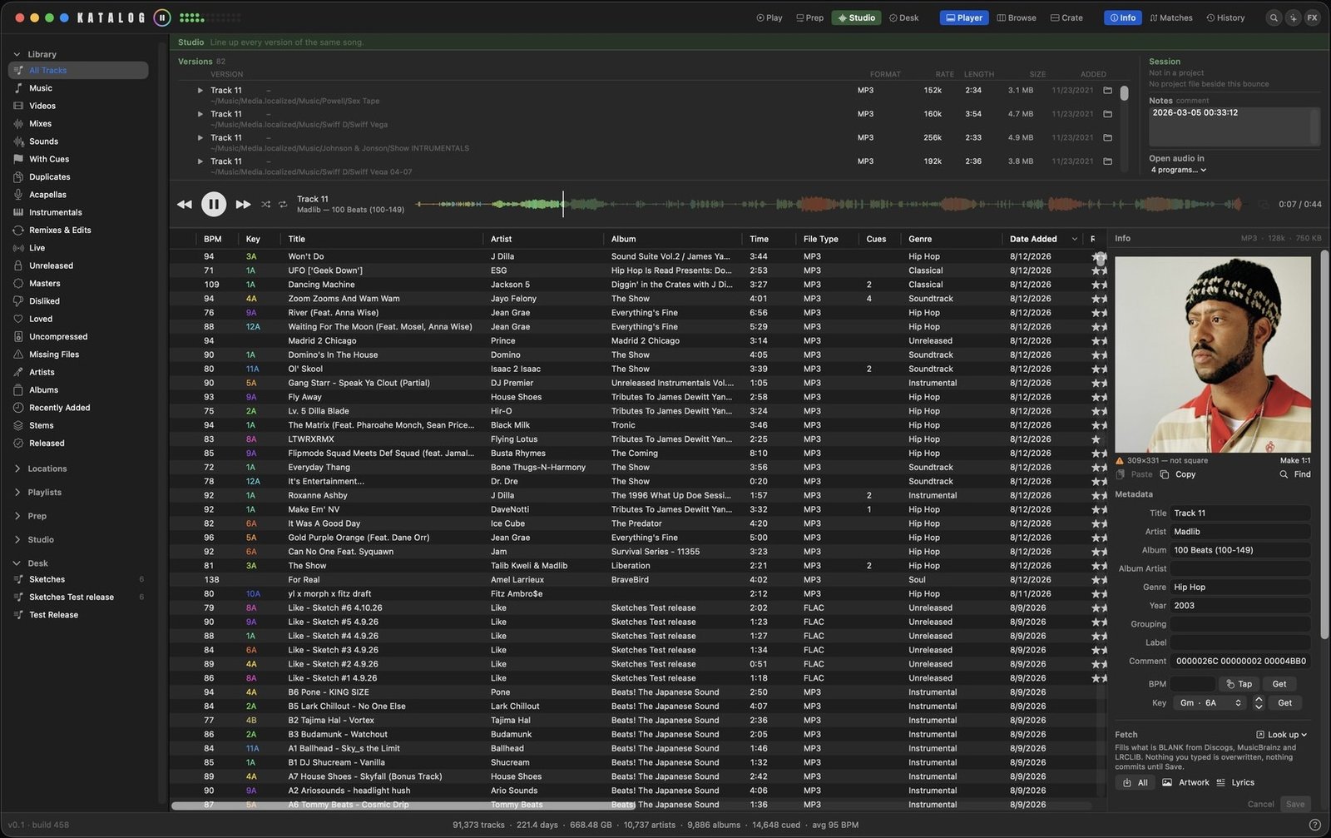Open the '4 programs…' dropdown

pos(1179,170)
